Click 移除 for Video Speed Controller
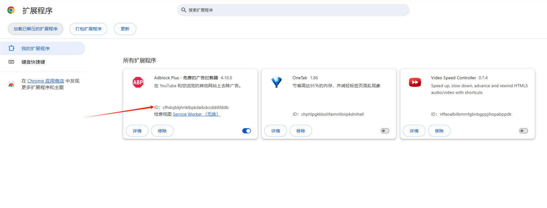 (x=439, y=131)
